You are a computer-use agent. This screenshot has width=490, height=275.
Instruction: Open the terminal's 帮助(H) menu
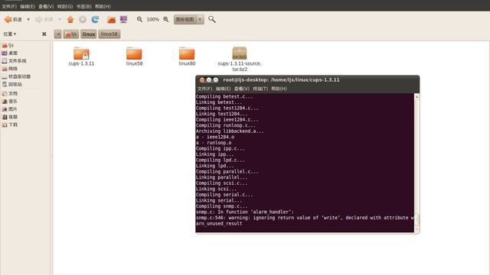[279, 89]
